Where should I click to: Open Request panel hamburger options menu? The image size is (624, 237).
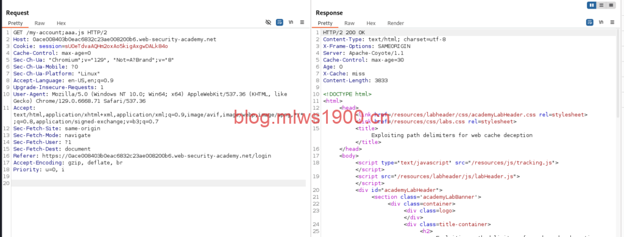coord(302,23)
